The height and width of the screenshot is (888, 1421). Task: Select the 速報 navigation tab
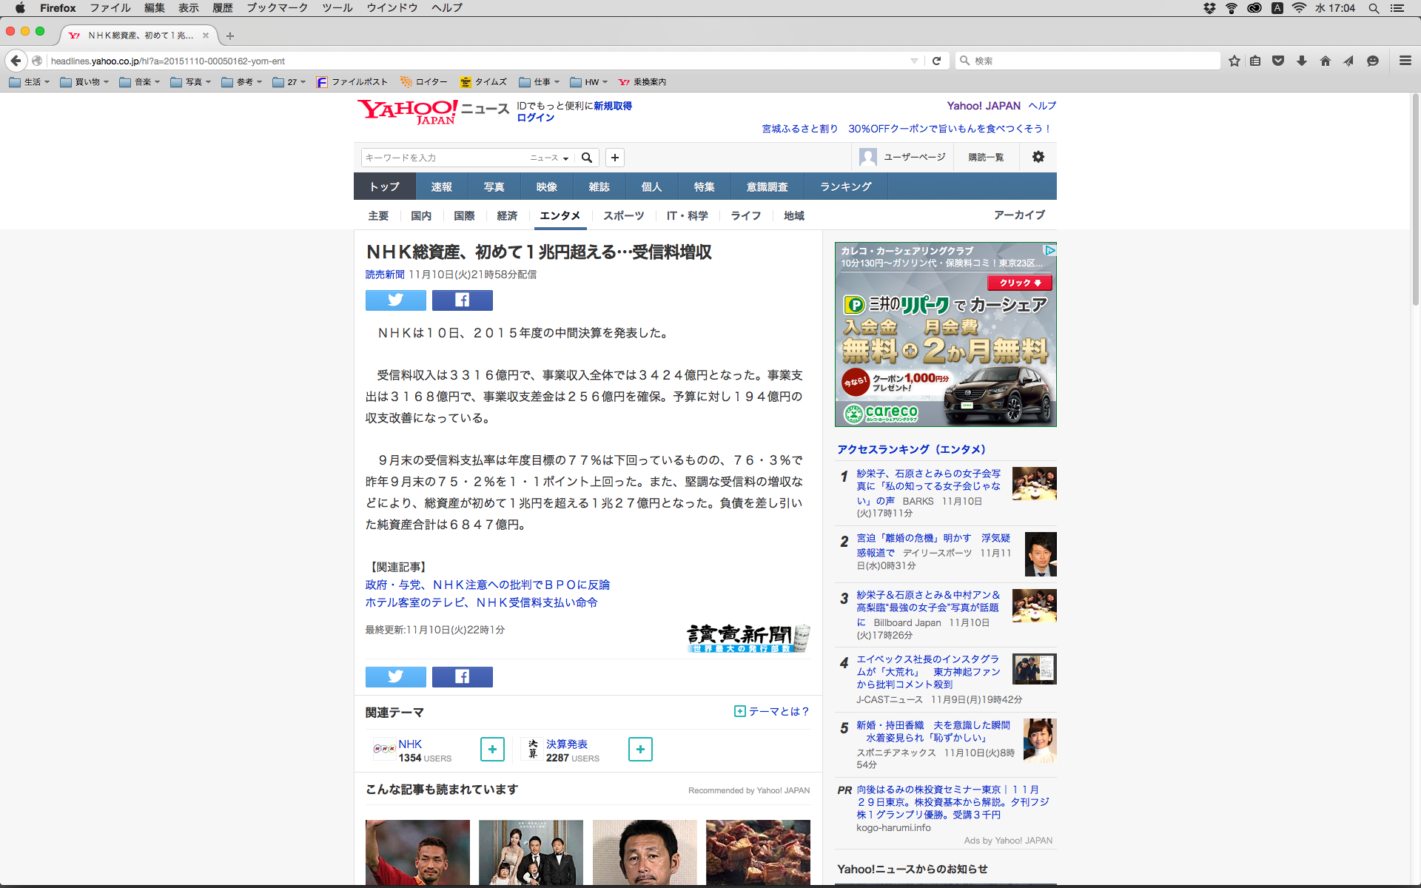441,186
